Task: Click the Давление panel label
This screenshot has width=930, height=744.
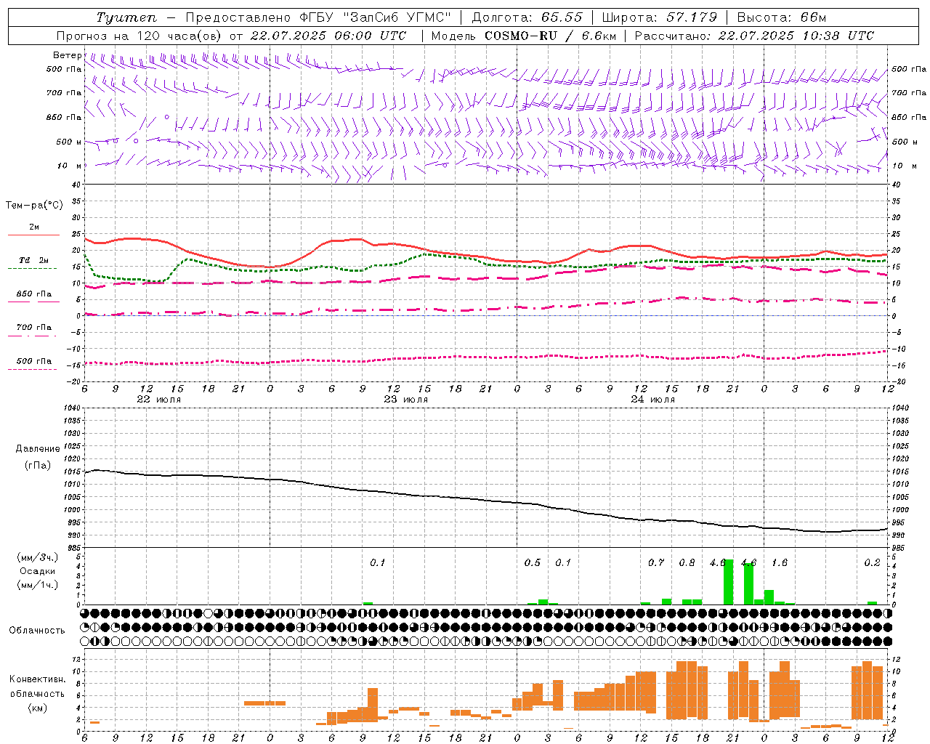Action: click(x=38, y=449)
